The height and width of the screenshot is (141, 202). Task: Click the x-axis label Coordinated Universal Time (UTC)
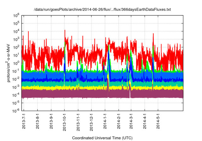102,138
